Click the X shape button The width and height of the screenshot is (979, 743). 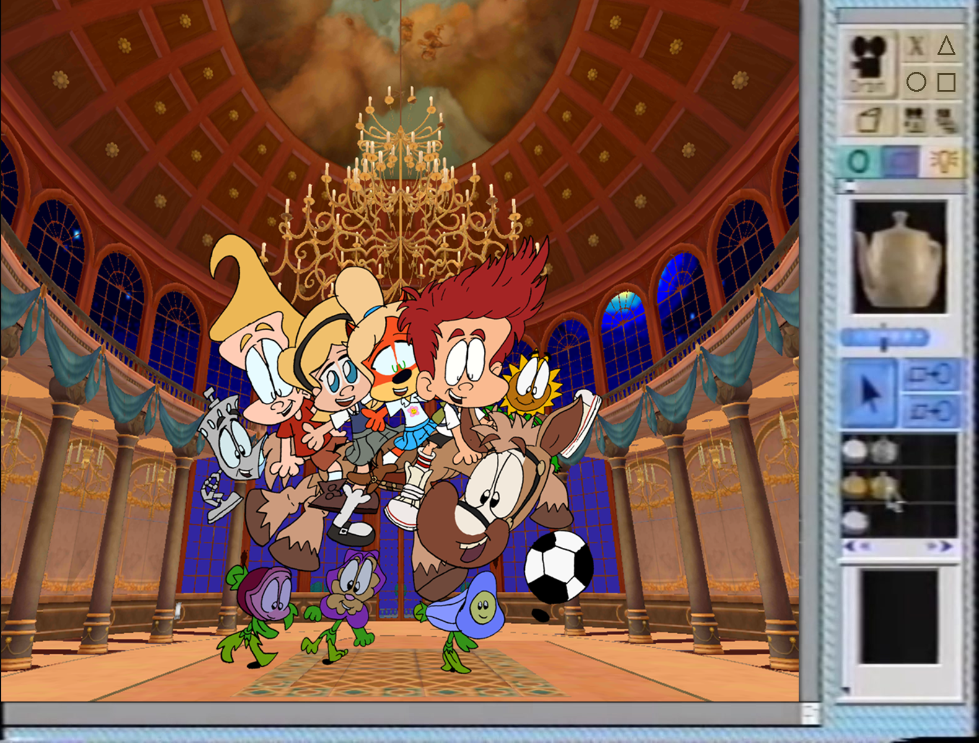915,46
